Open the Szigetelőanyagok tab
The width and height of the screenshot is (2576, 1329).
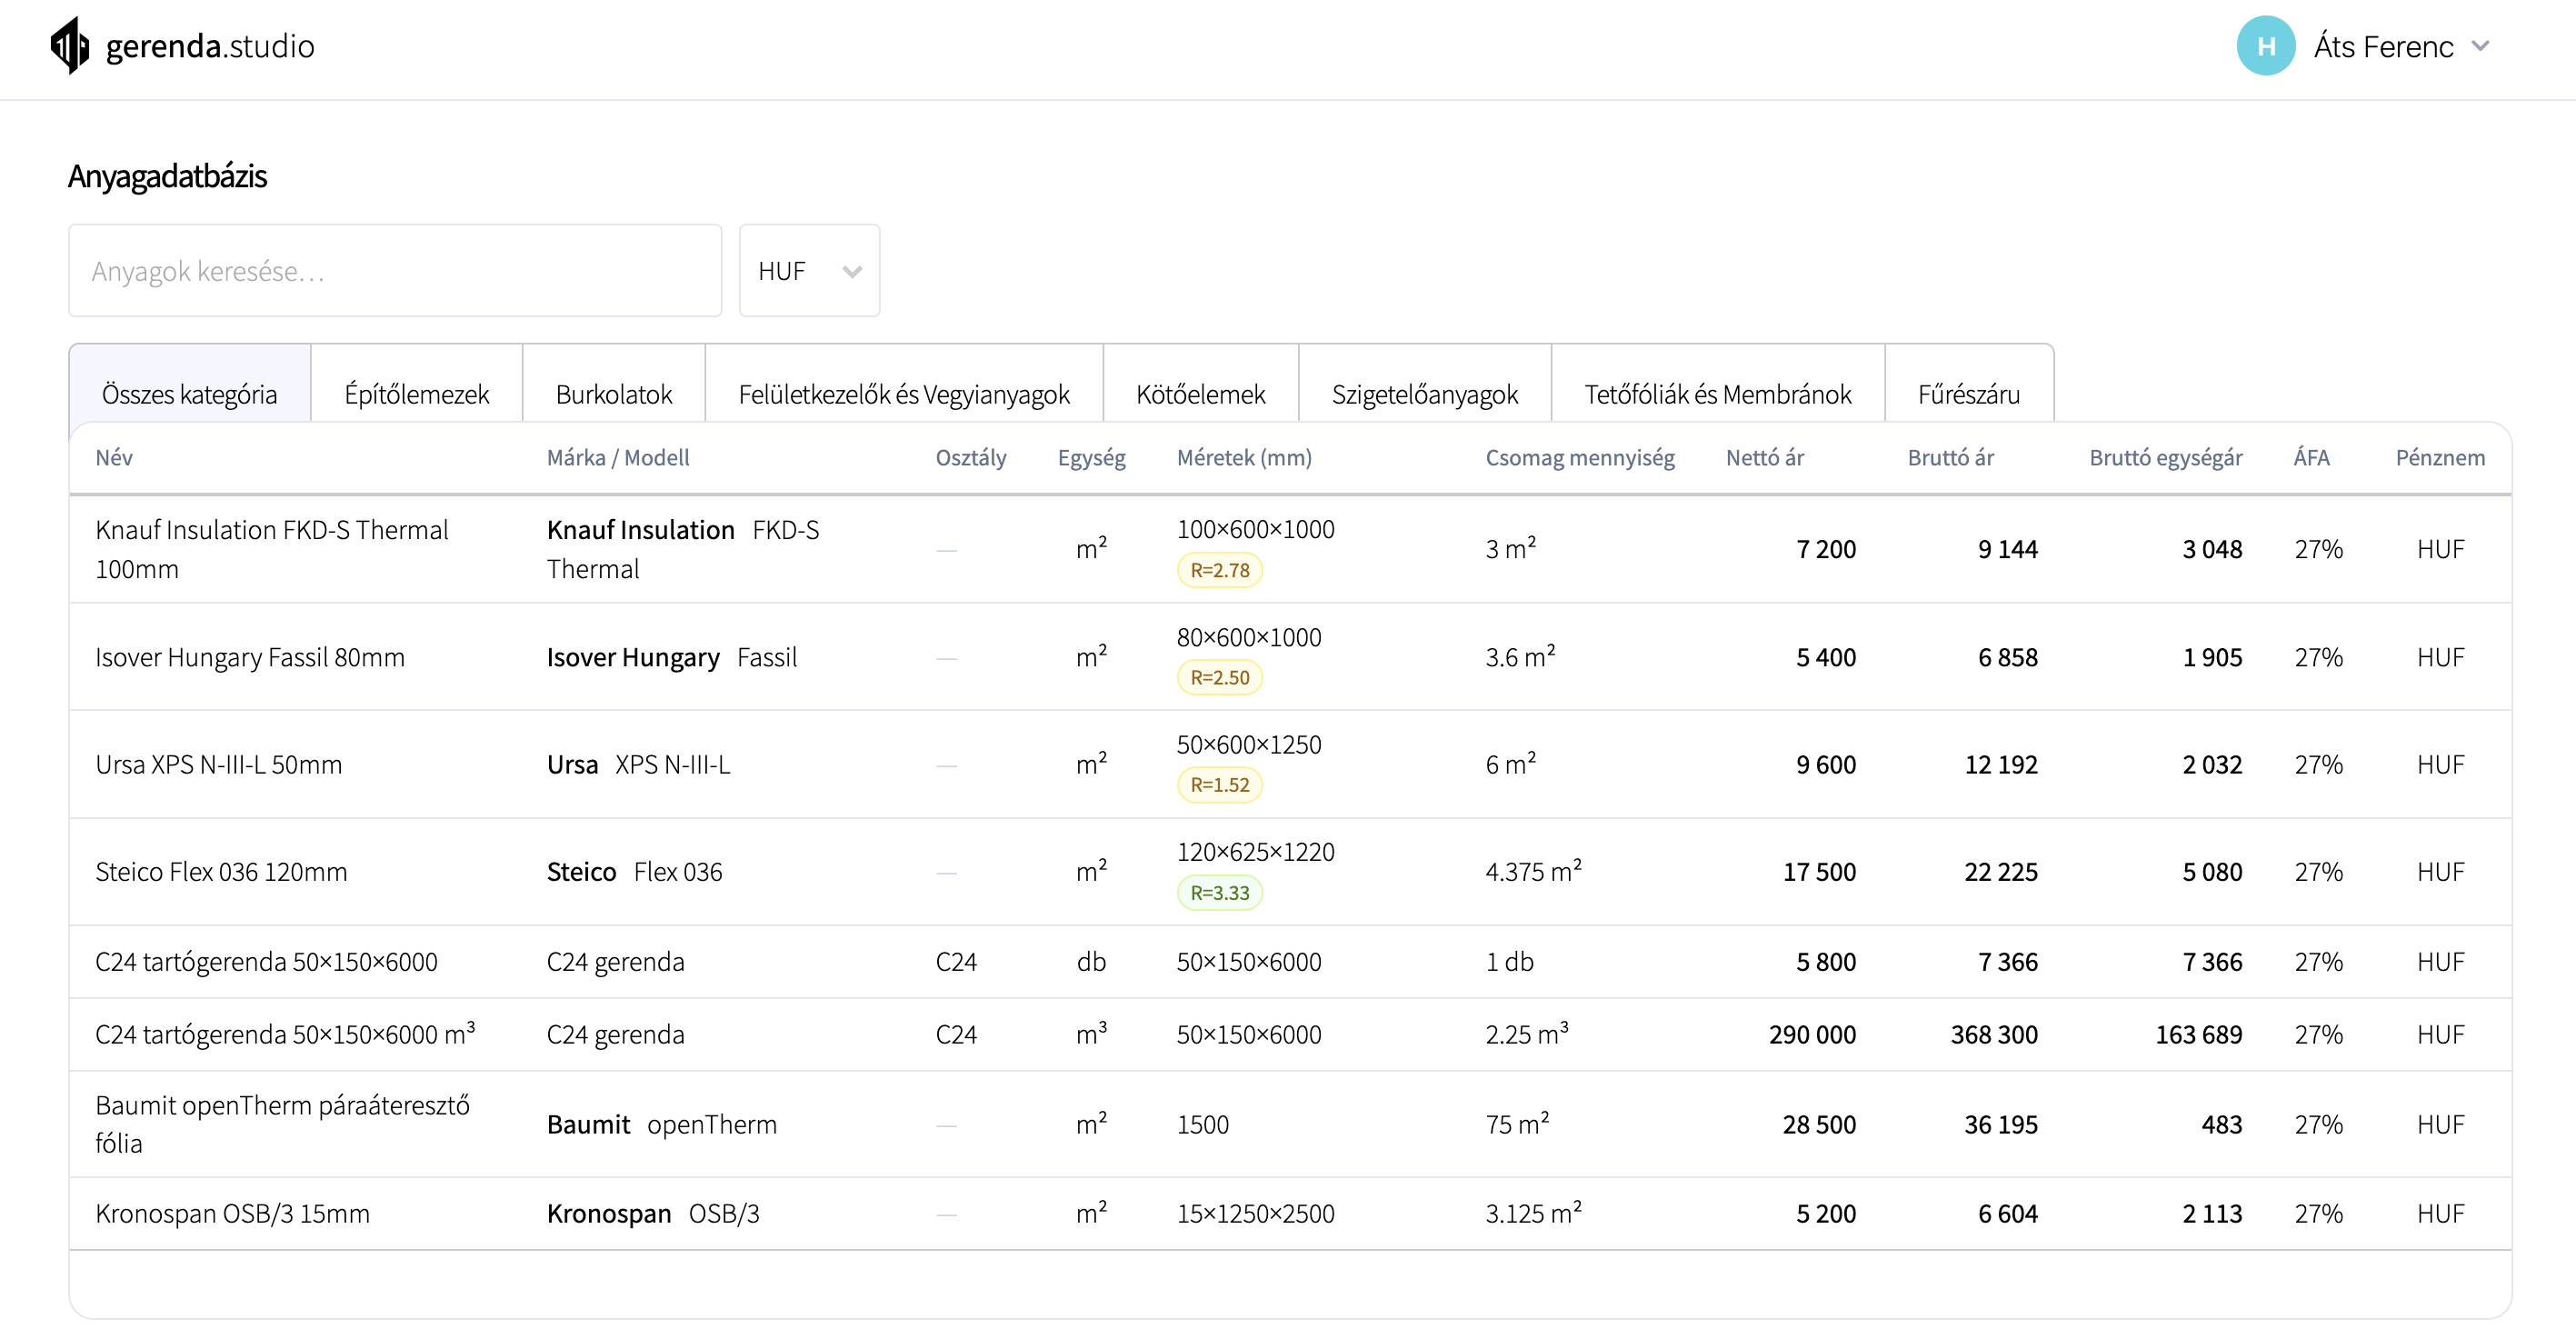(x=1424, y=394)
